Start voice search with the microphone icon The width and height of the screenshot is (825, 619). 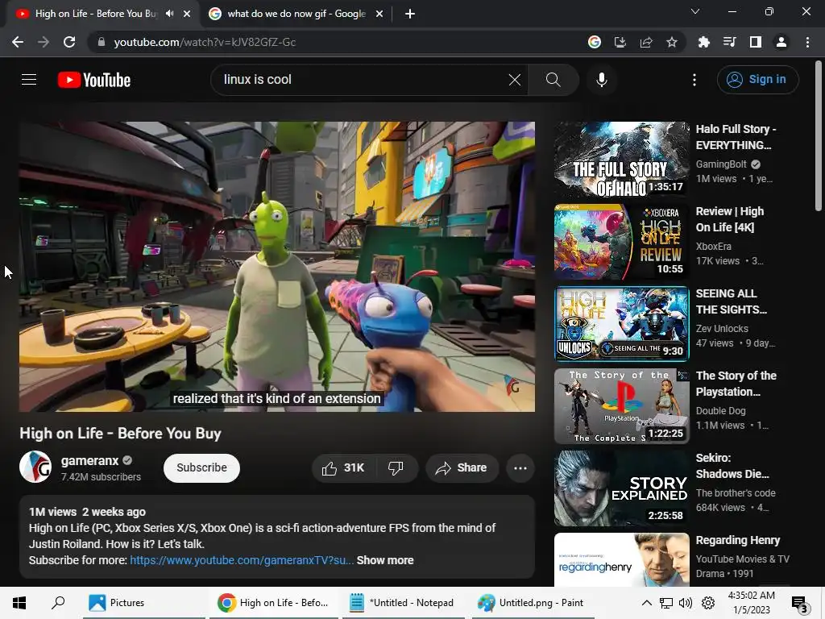(x=601, y=80)
